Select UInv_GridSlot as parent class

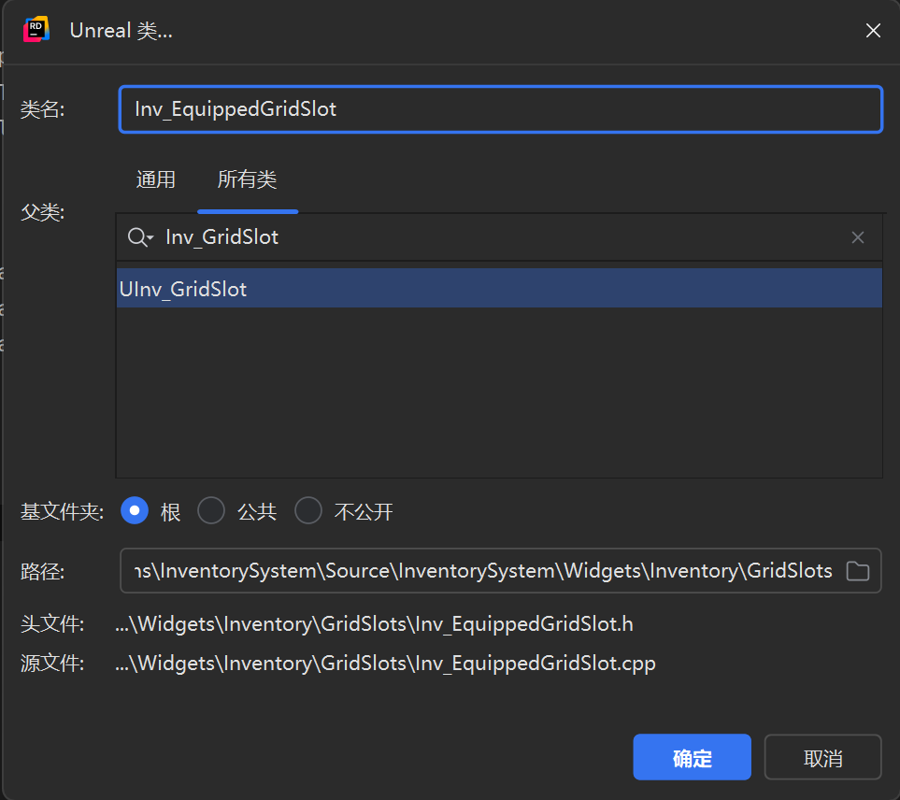point(183,289)
